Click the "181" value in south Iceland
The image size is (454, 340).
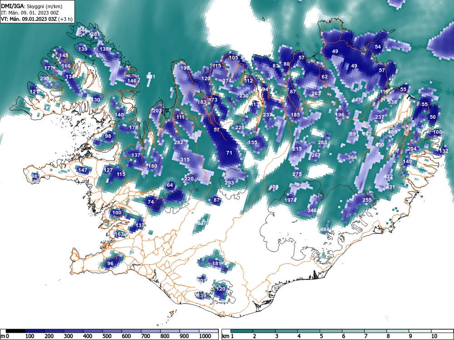coord(216,263)
